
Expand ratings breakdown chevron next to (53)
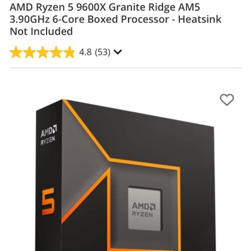coord(118,52)
